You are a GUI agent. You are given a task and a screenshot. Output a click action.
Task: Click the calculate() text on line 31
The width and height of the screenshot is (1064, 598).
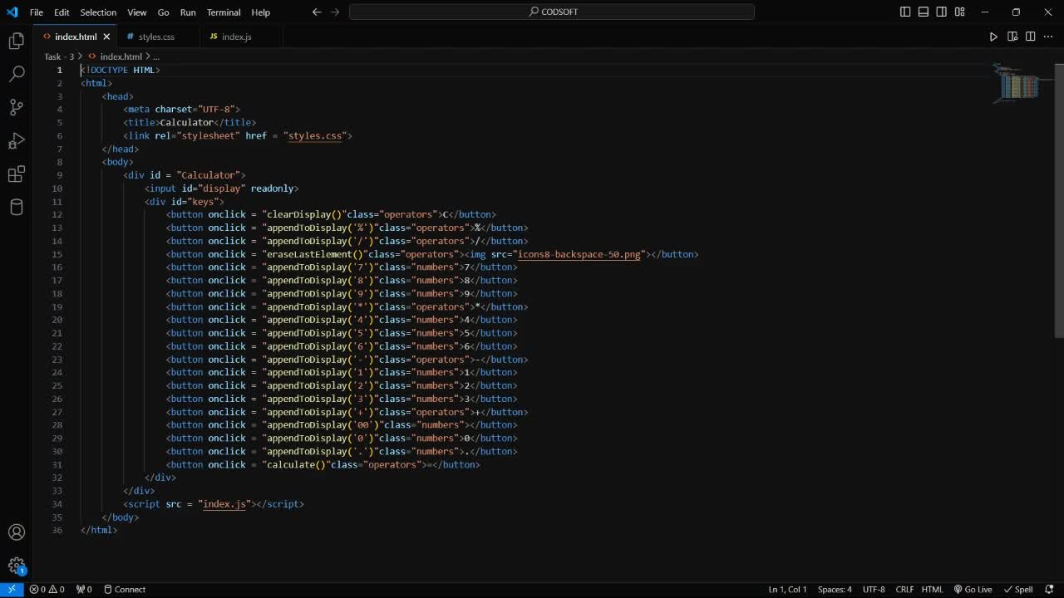click(296, 464)
